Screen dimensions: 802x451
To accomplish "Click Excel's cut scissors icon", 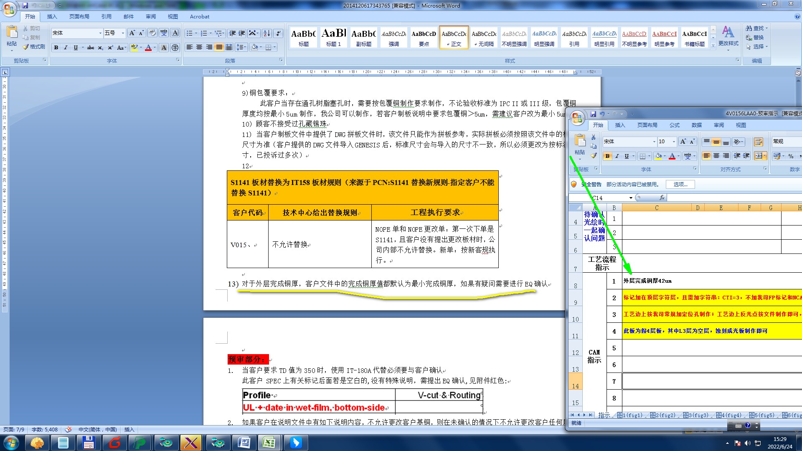I will coord(593,137).
